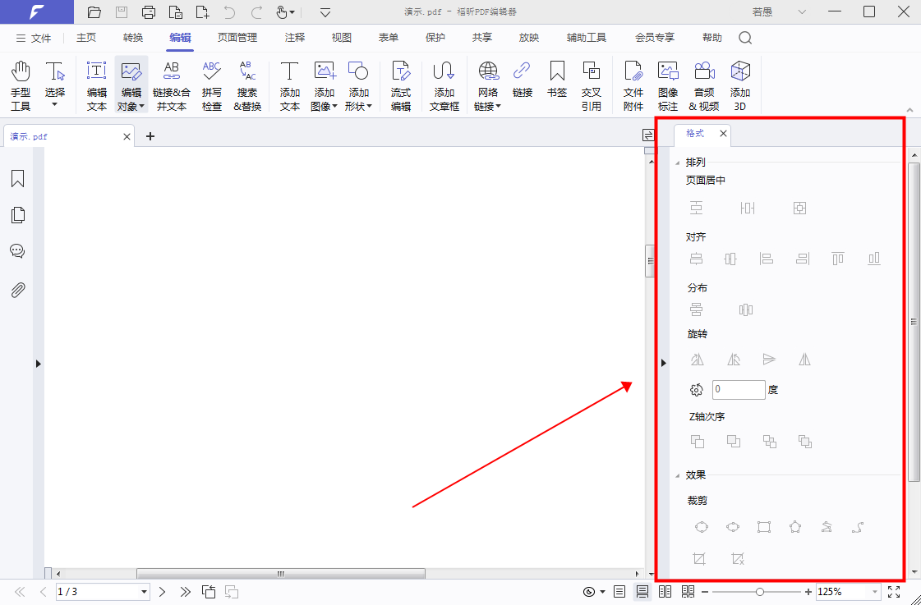Add a new document tab with plus

point(150,136)
